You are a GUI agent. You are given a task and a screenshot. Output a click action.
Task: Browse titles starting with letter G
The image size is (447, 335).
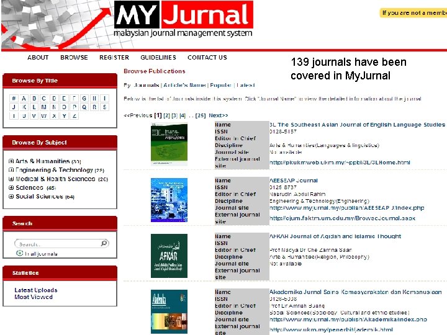[84, 99]
